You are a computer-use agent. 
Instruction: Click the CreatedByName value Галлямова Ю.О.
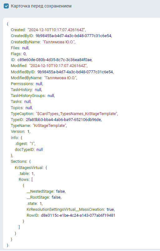(58, 42)
